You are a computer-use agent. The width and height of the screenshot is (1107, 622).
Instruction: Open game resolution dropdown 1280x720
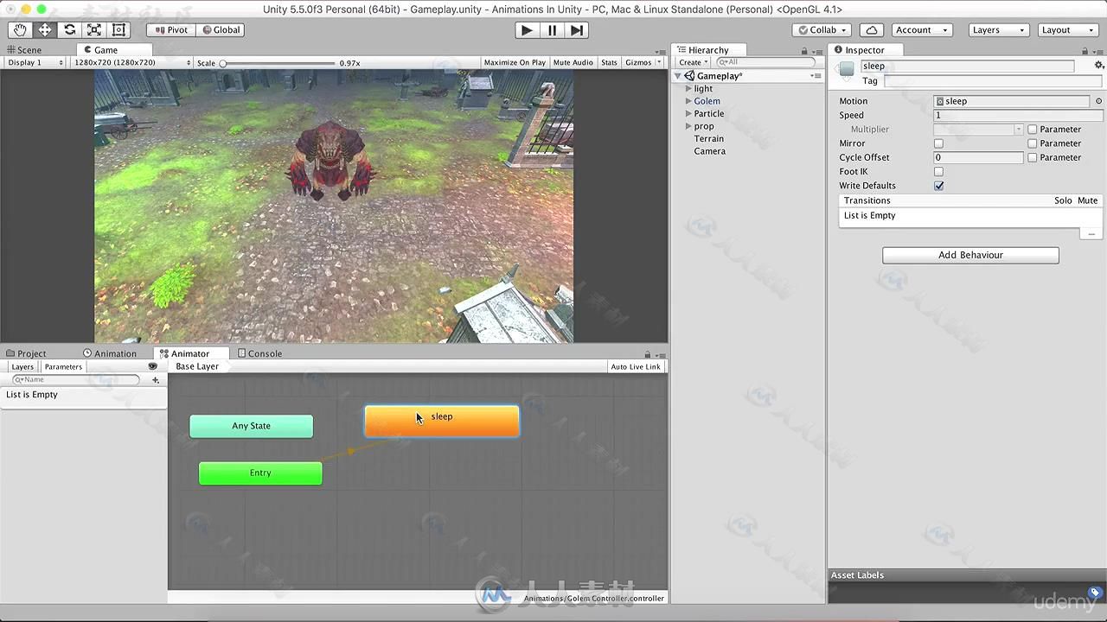132,62
